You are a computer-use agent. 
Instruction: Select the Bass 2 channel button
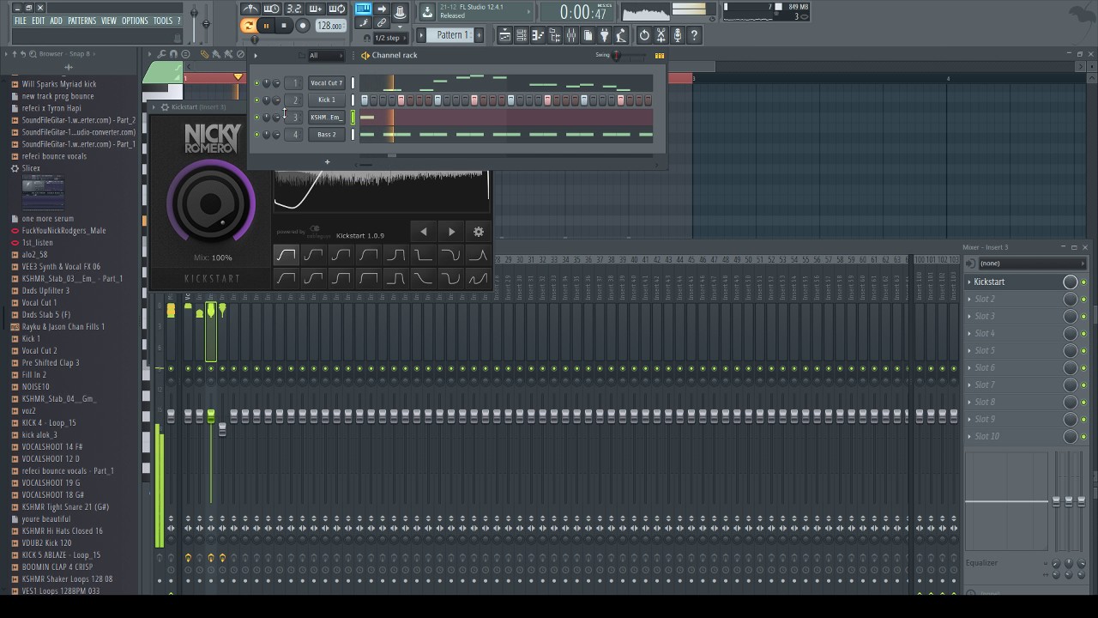(x=326, y=135)
